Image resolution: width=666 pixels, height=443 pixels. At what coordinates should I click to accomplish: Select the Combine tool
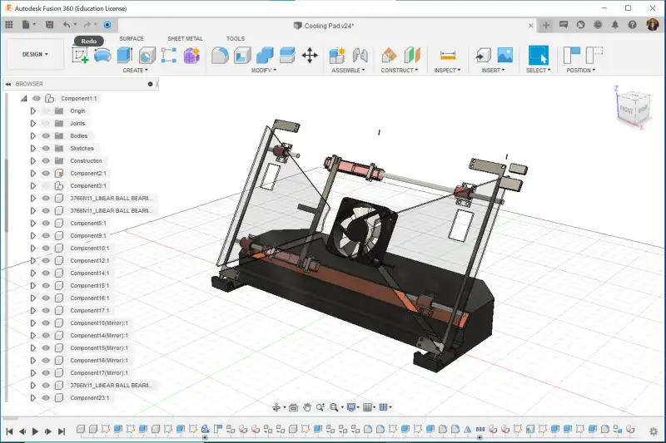pyautogui.click(x=265, y=55)
